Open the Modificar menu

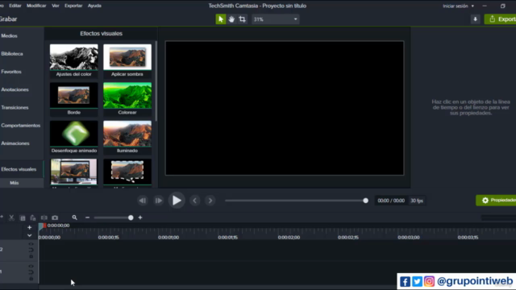coord(36,6)
